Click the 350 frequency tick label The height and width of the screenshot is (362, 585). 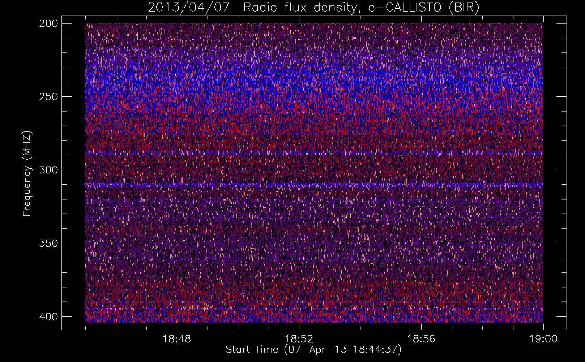pos(48,243)
